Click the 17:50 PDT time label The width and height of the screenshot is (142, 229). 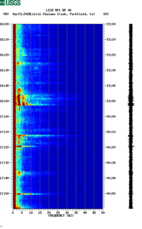point(4,194)
